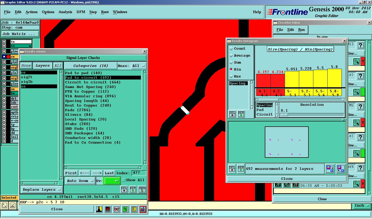
Task: Open the green Sv severity dropdown
Action: [112, 181]
